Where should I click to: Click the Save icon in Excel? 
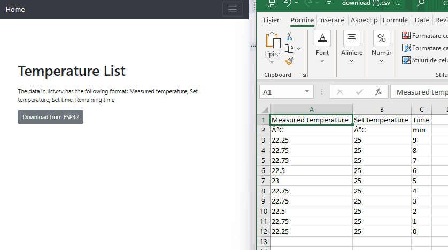coord(272,4)
